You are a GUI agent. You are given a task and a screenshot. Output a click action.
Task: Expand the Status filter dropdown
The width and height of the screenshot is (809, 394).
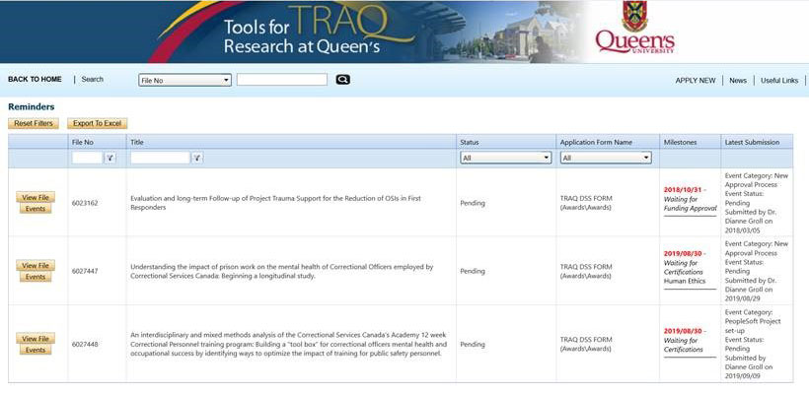tap(505, 158)
